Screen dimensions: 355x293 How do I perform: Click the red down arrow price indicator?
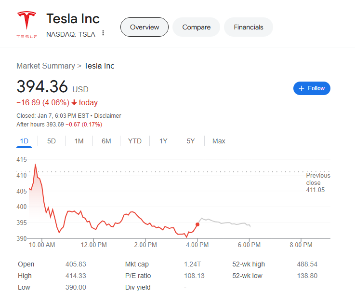(x=74, y=102)
